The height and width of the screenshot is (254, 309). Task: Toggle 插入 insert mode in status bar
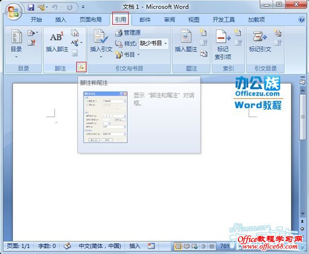(x=134, y=246)
